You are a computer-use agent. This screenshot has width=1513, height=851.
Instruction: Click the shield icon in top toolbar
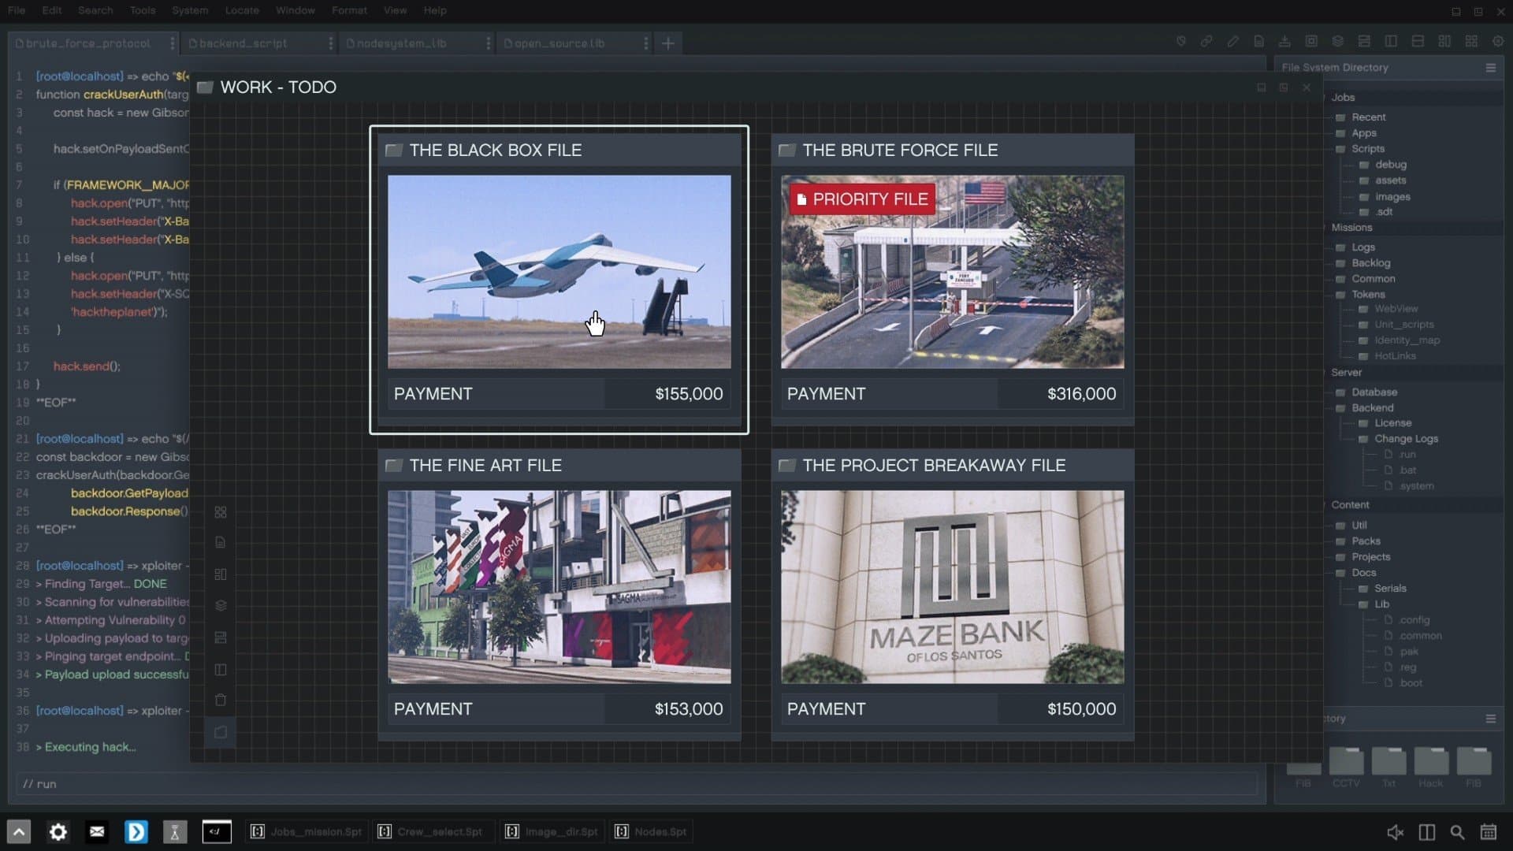click(x=1180, y=42)
